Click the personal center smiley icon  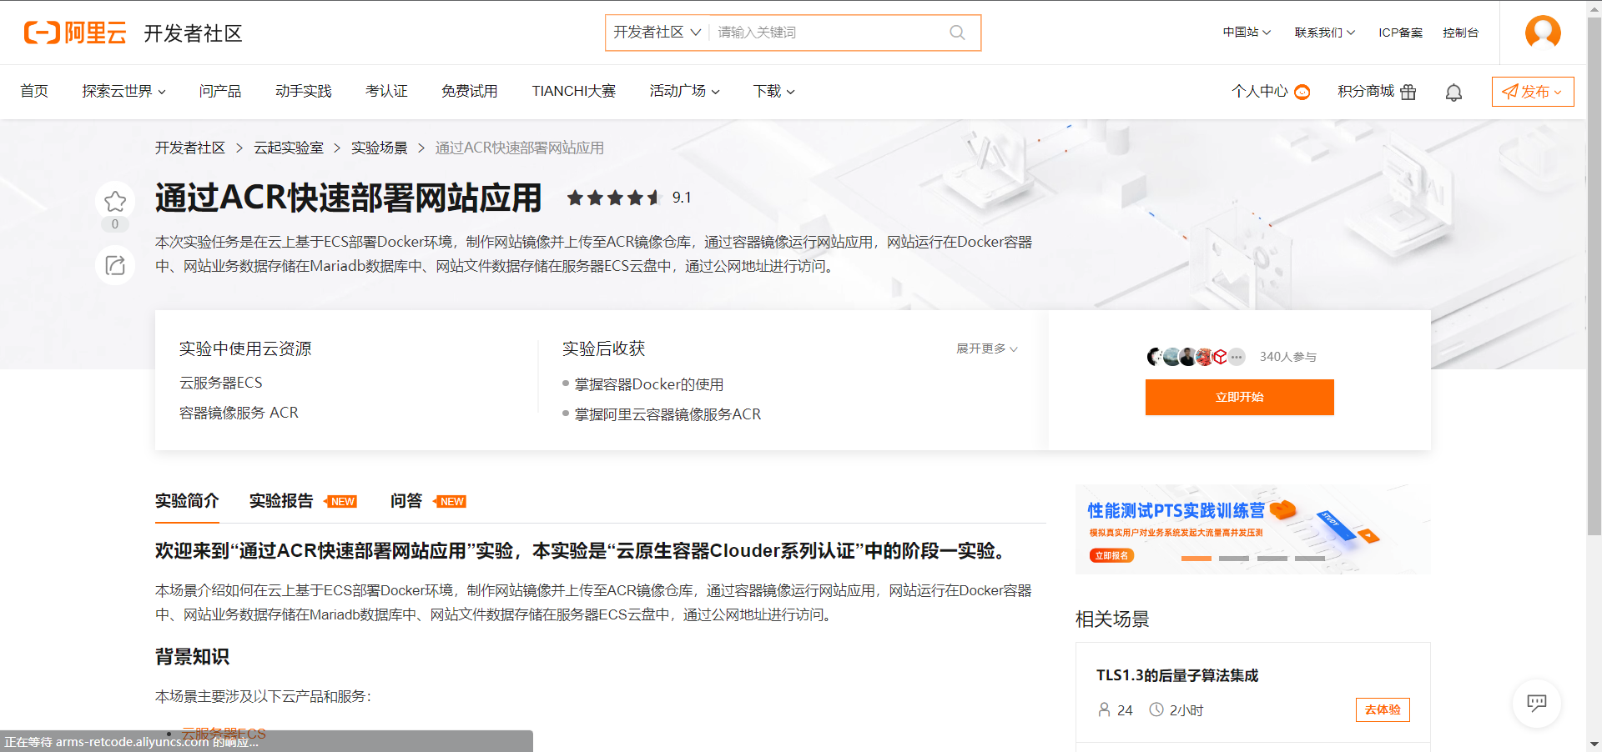click(1302, 92)
